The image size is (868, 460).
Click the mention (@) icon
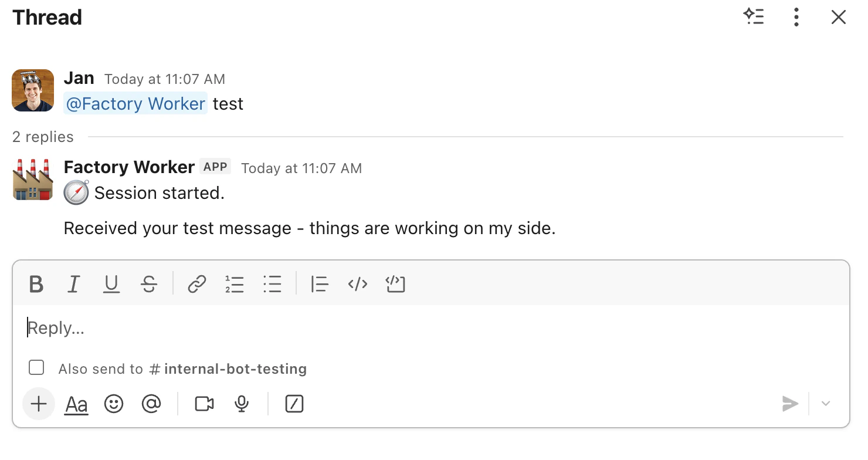click(x=151, y=404)
